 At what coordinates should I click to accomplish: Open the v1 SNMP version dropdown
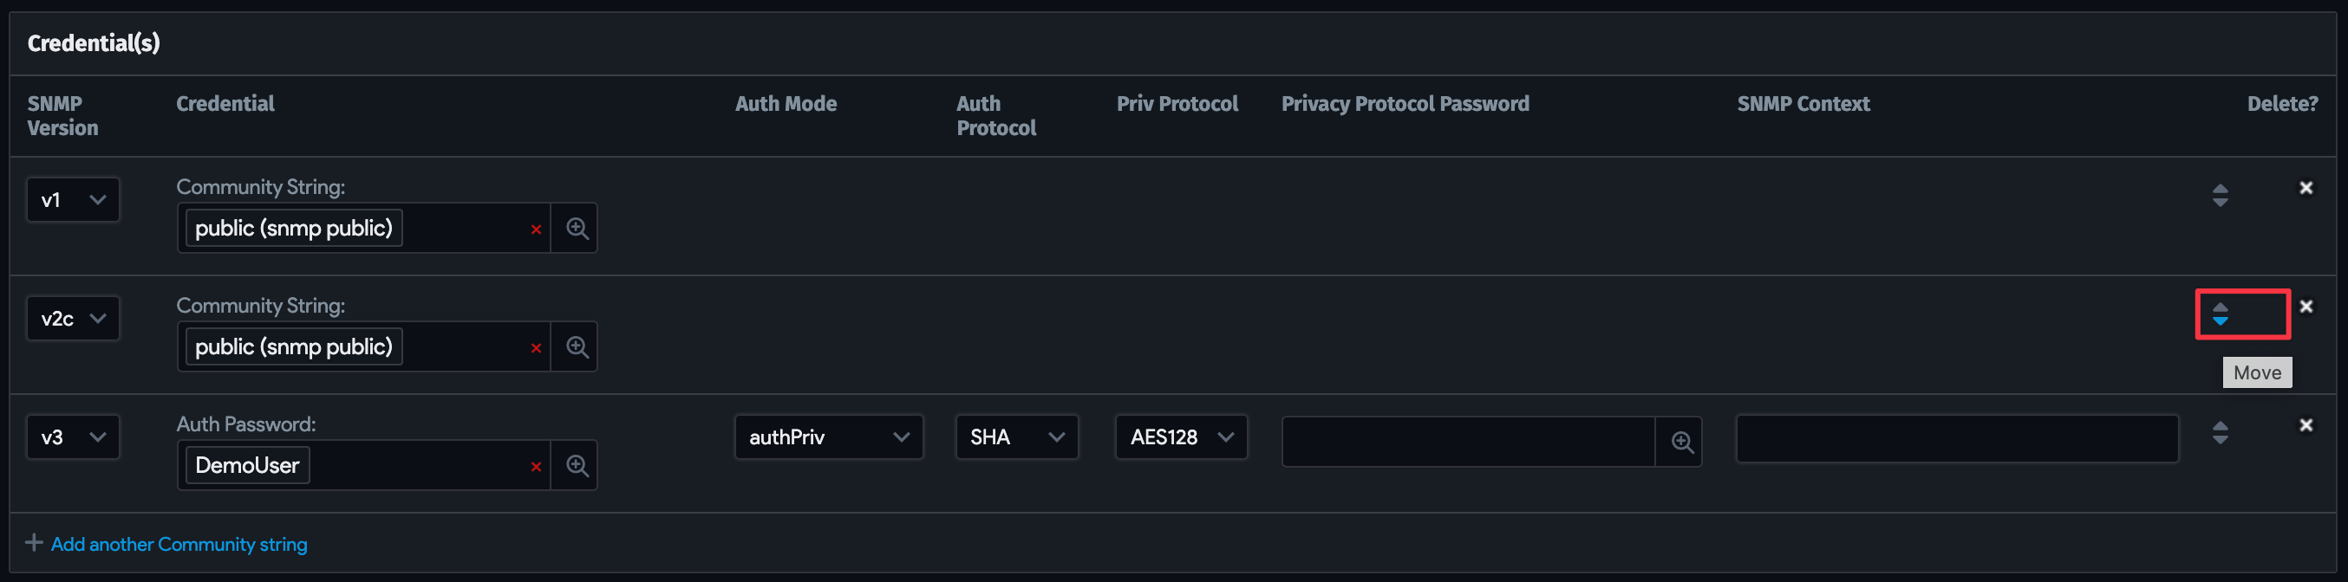73,200
